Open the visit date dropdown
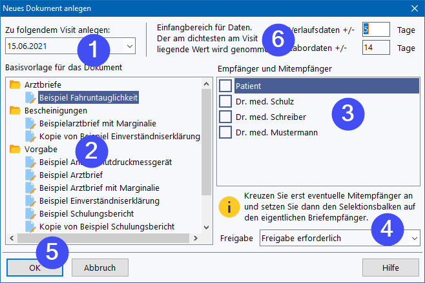The image size is (425, 283). (x=129, y=46)
